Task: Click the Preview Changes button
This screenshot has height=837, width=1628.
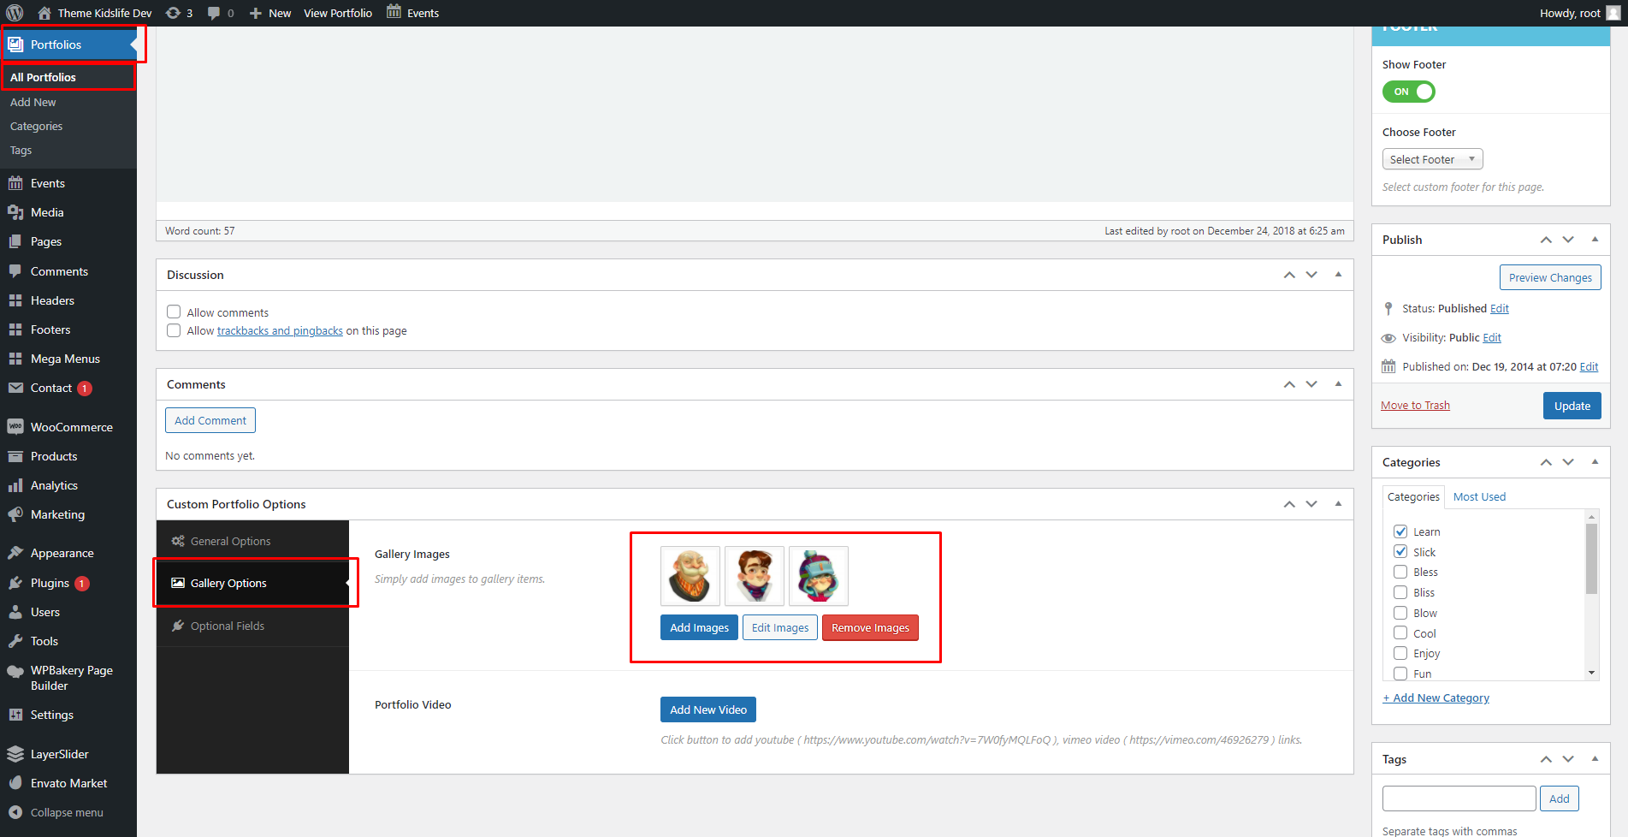Action: point(1550,277)
